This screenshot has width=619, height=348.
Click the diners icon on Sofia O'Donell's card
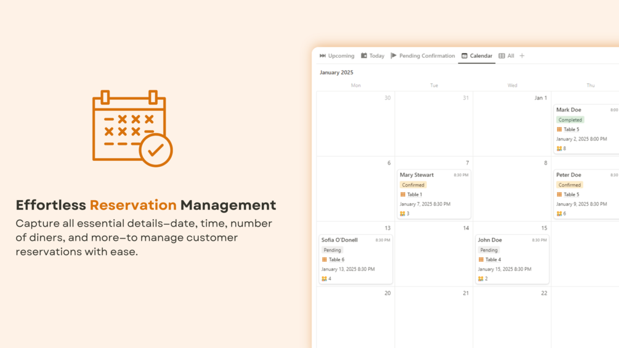click(x=324, y=278)
